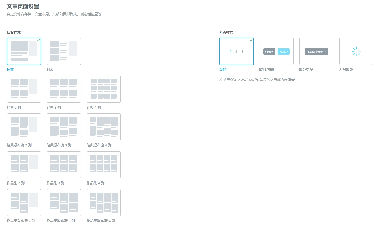This screenshot has width=376, height=228.
Task: Select the 经典瀑布流 4 列 style
Action: pyautogui.click(x=104, y=127)
